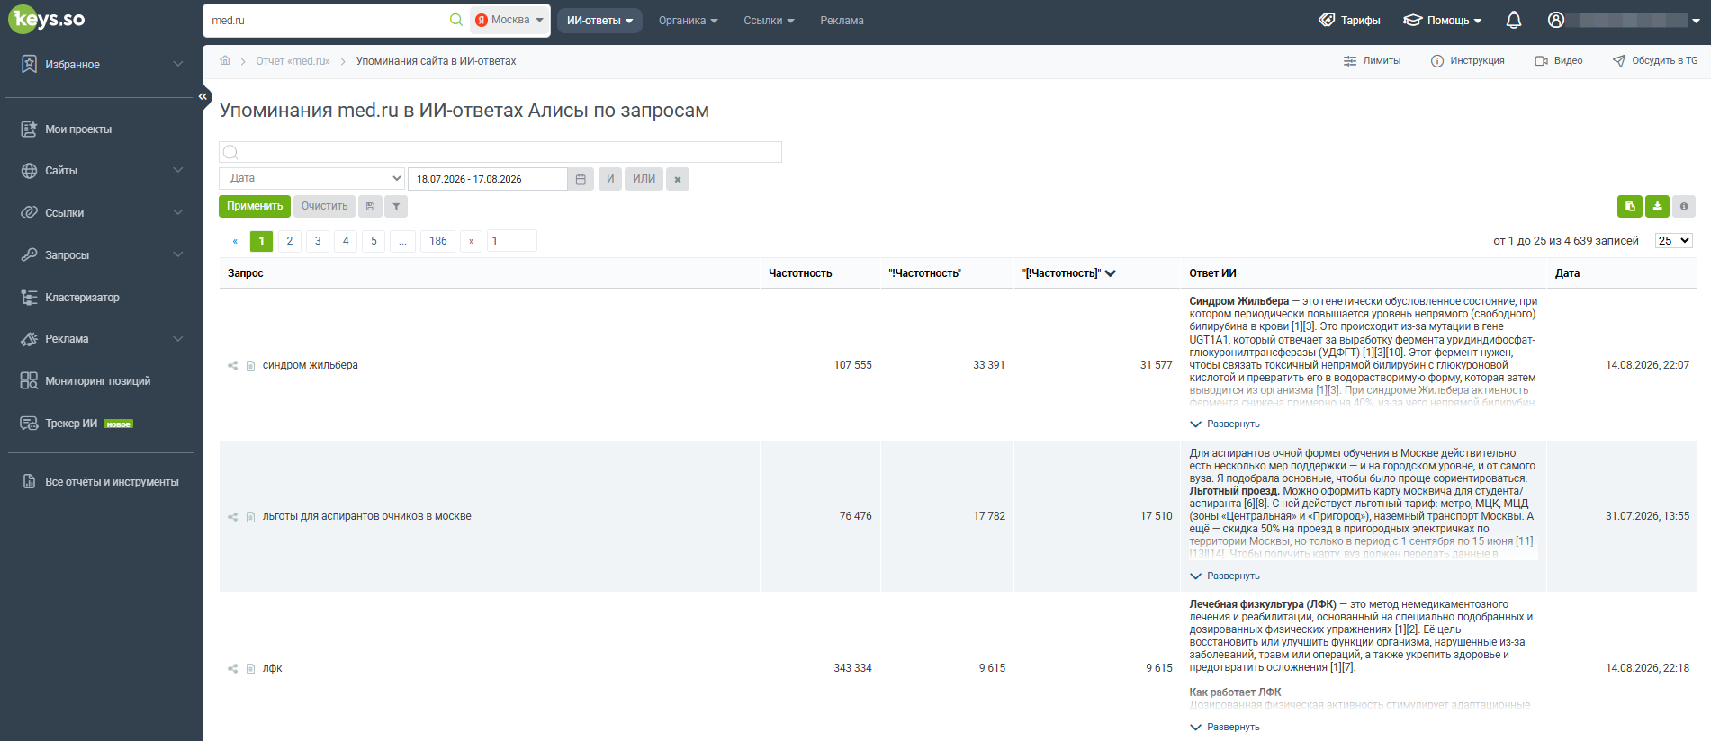Open the calendar date picker
This screenshot has height=741, width=1711.
[x=581, y=179]
